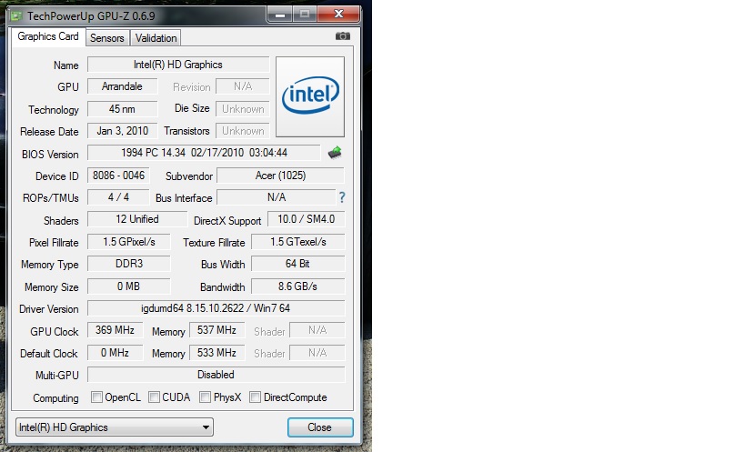Open the Bus Interface question mark help

tap(342, 197)
